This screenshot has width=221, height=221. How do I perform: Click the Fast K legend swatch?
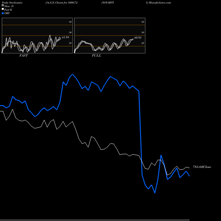(x=3, y=9)
